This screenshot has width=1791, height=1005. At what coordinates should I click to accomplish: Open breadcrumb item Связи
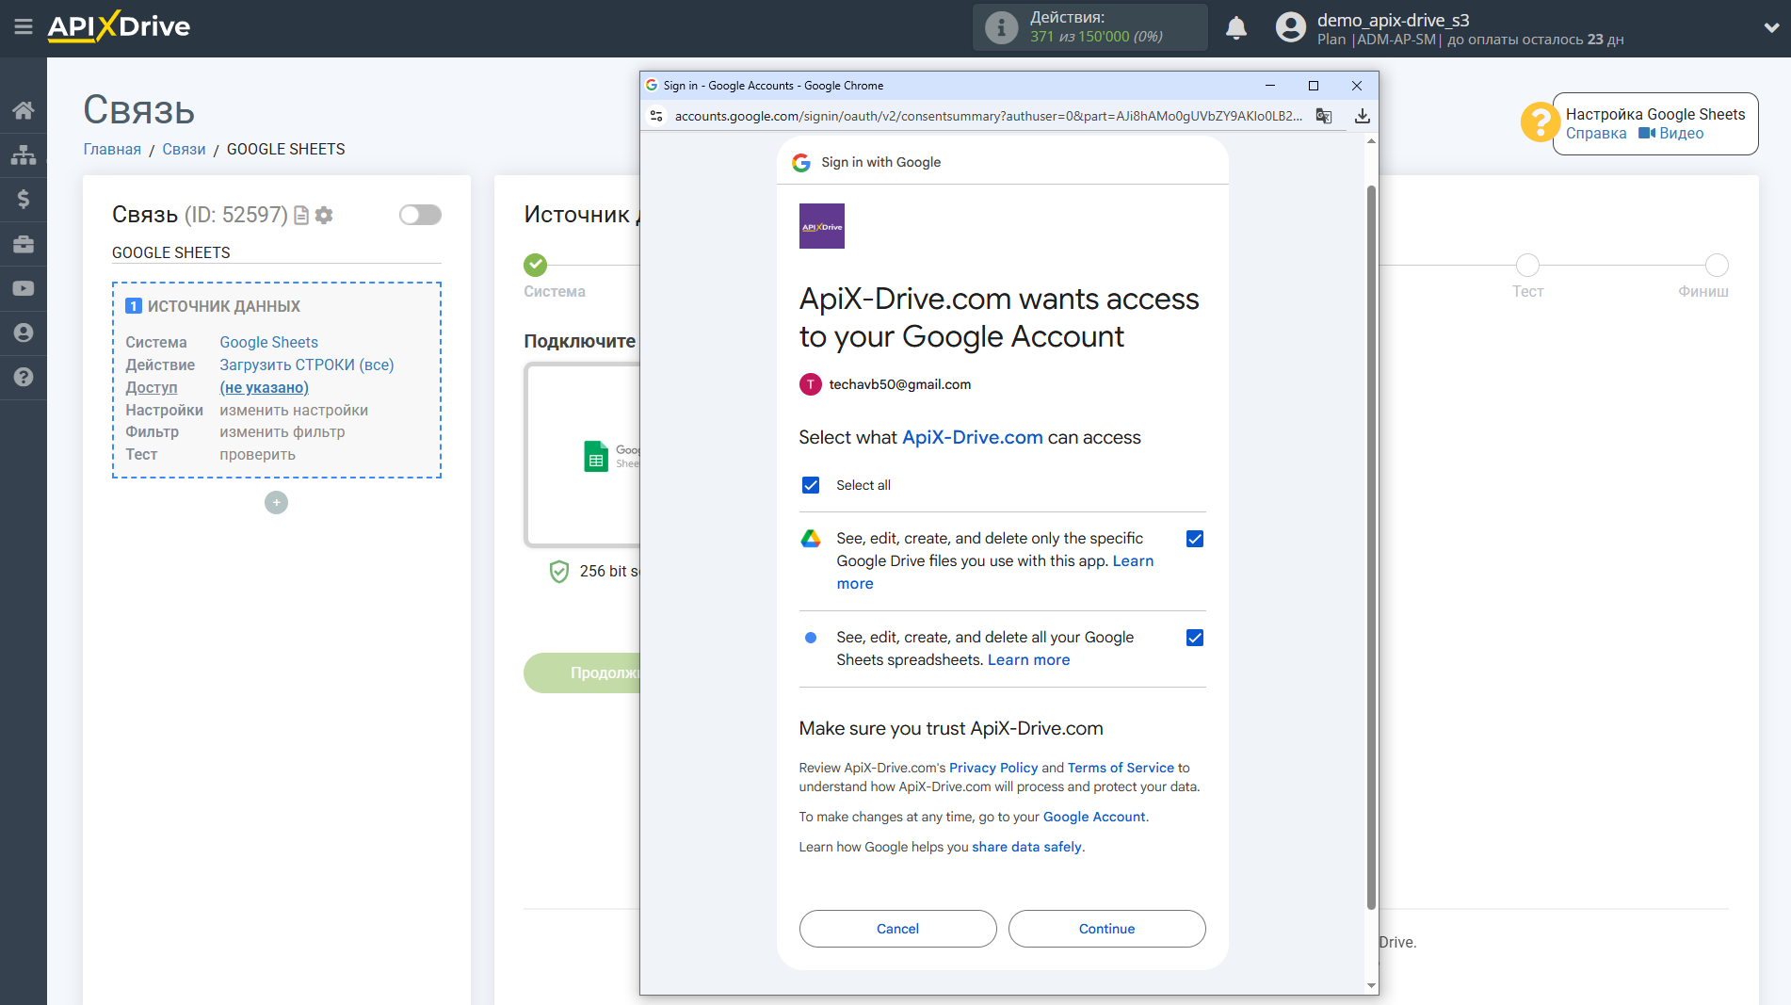click(184, 149)
